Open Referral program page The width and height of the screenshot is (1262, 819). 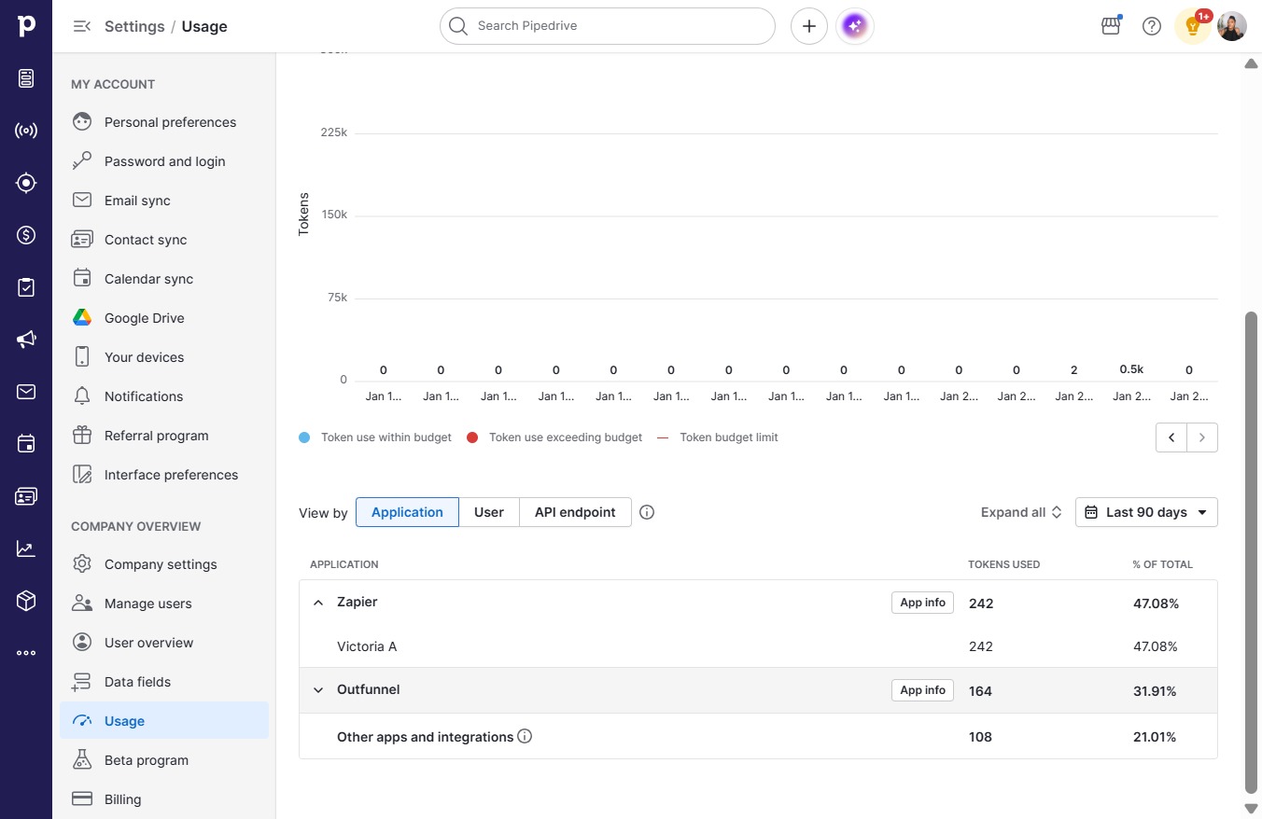164,436
